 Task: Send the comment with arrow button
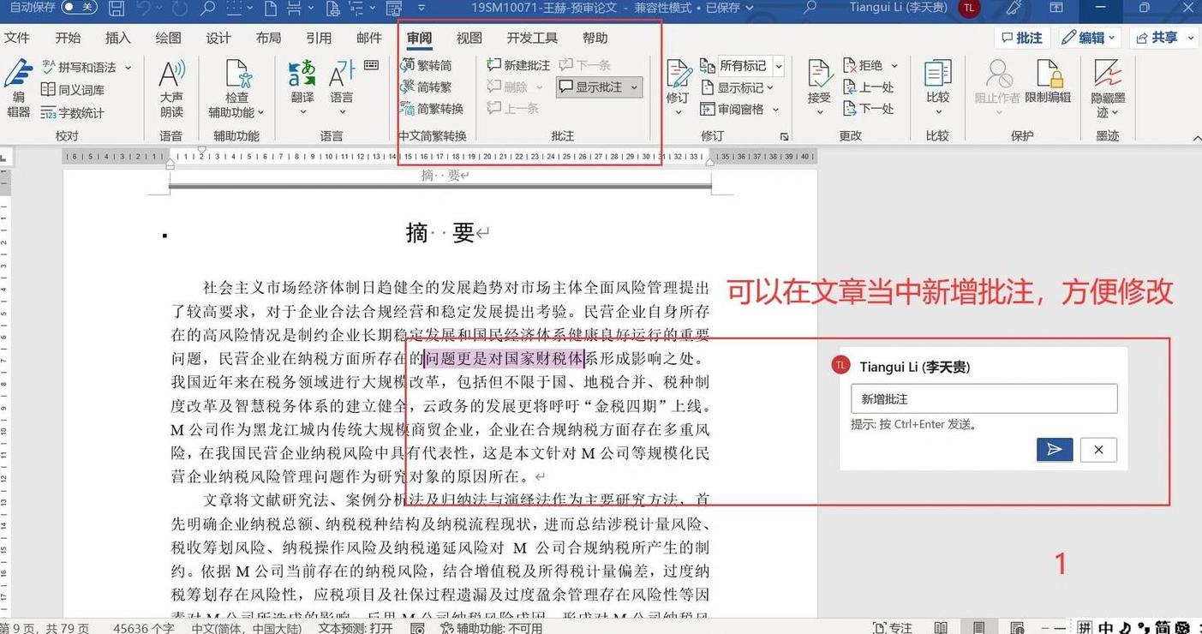point(1055,450)
